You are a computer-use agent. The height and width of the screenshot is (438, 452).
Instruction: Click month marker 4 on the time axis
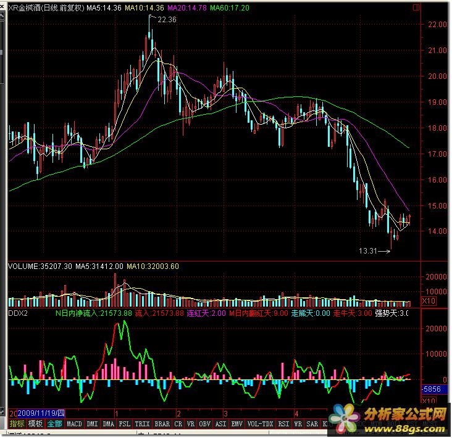[296, 414]
